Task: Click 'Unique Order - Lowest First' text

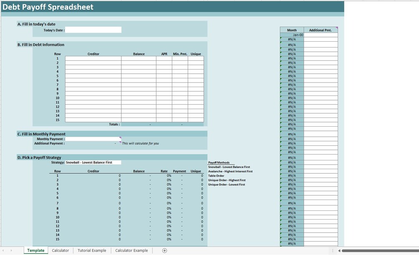Action: (x=227, y=185)
